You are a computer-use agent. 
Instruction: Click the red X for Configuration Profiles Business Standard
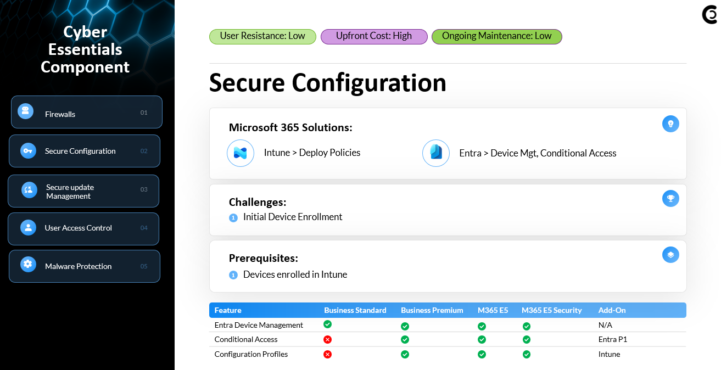click(328, 355)
